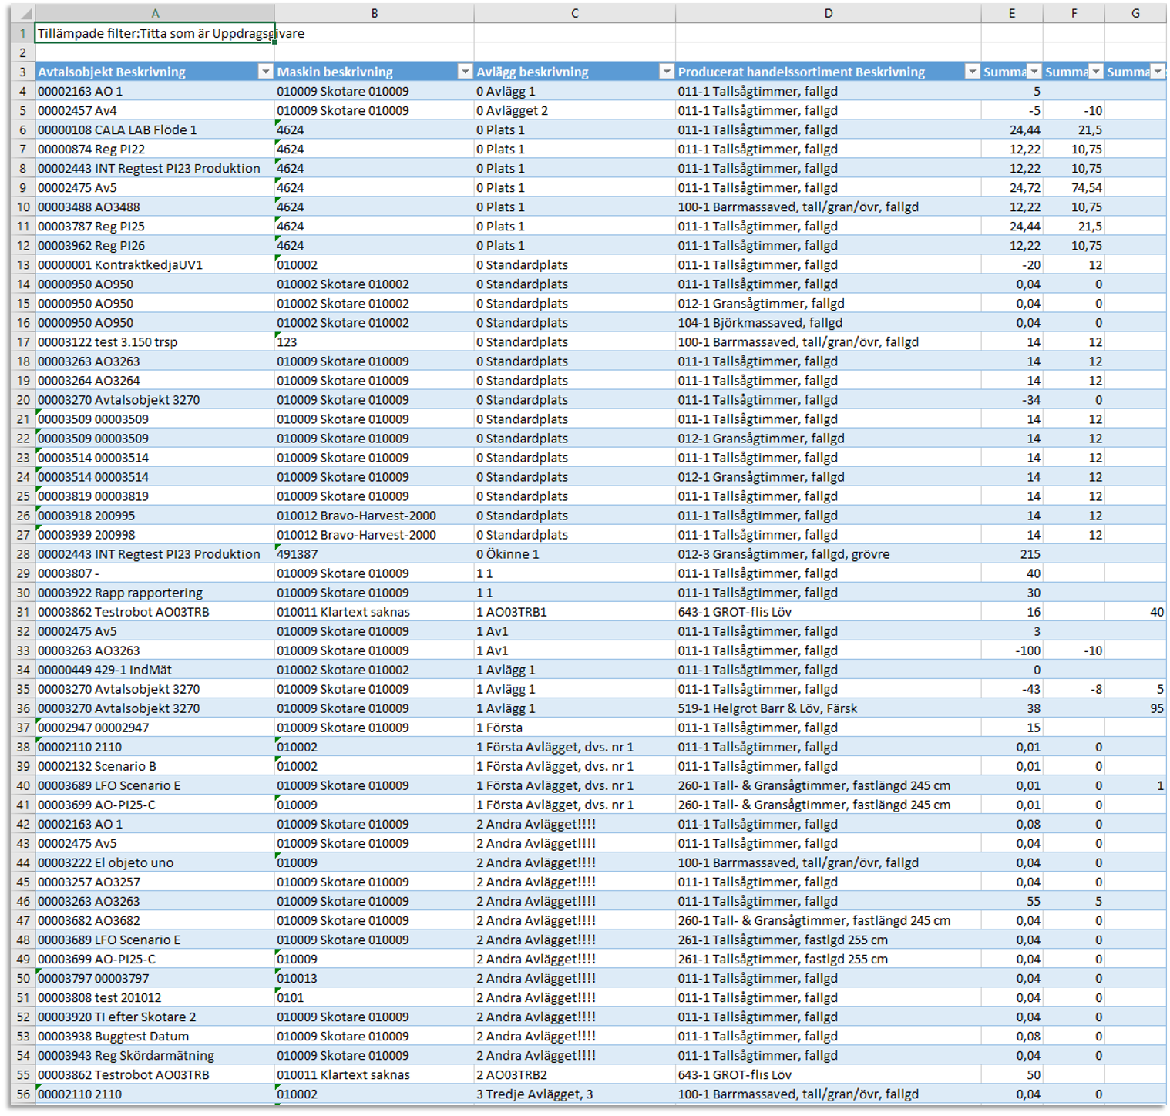Screen dimensions: 1170x1116
Task: Open the Producerat handelssortiment Beskrivning filter dropdown
Action: pyautogui.click(x=972, y=72)
